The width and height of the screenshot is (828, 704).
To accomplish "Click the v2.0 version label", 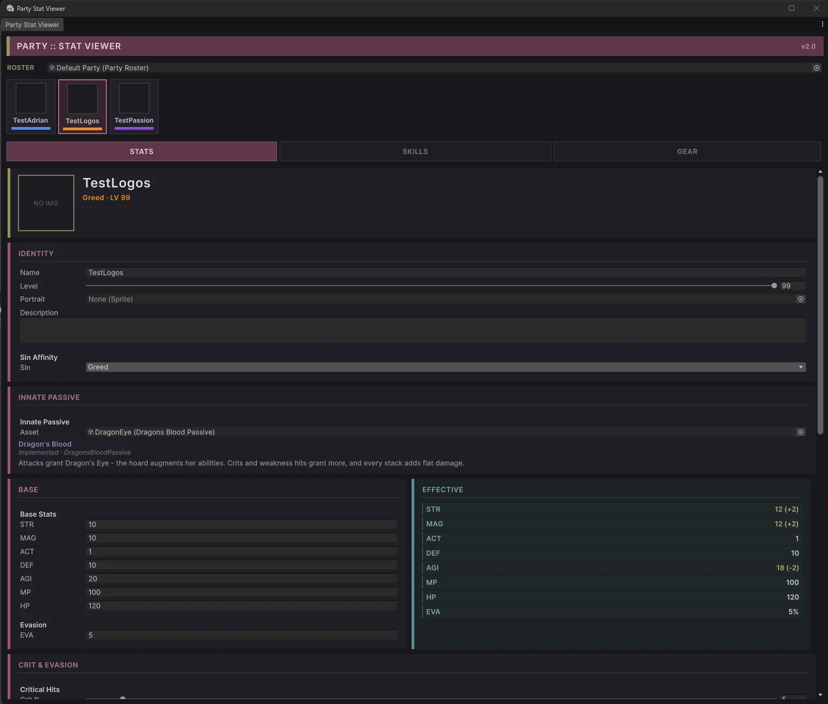I will click(808, 46).
